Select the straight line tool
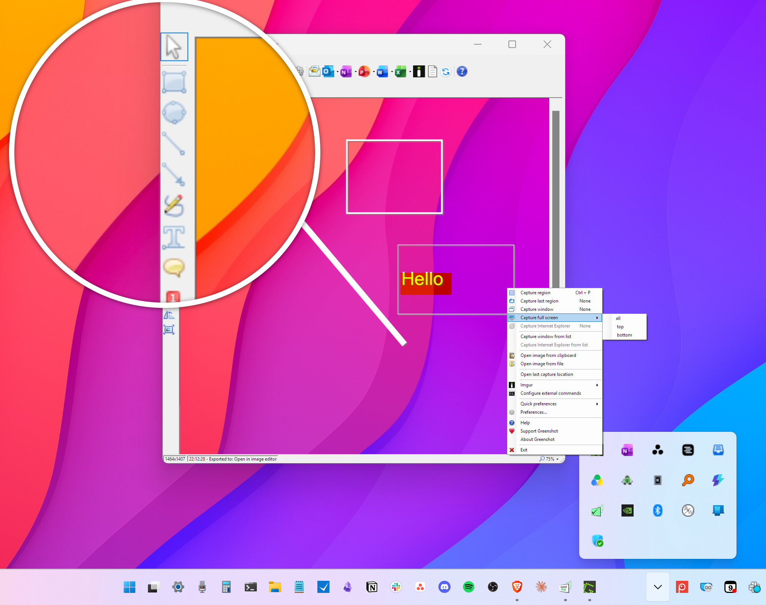The width and height of the screenshot is (766, 605). (x=174, y=143)
